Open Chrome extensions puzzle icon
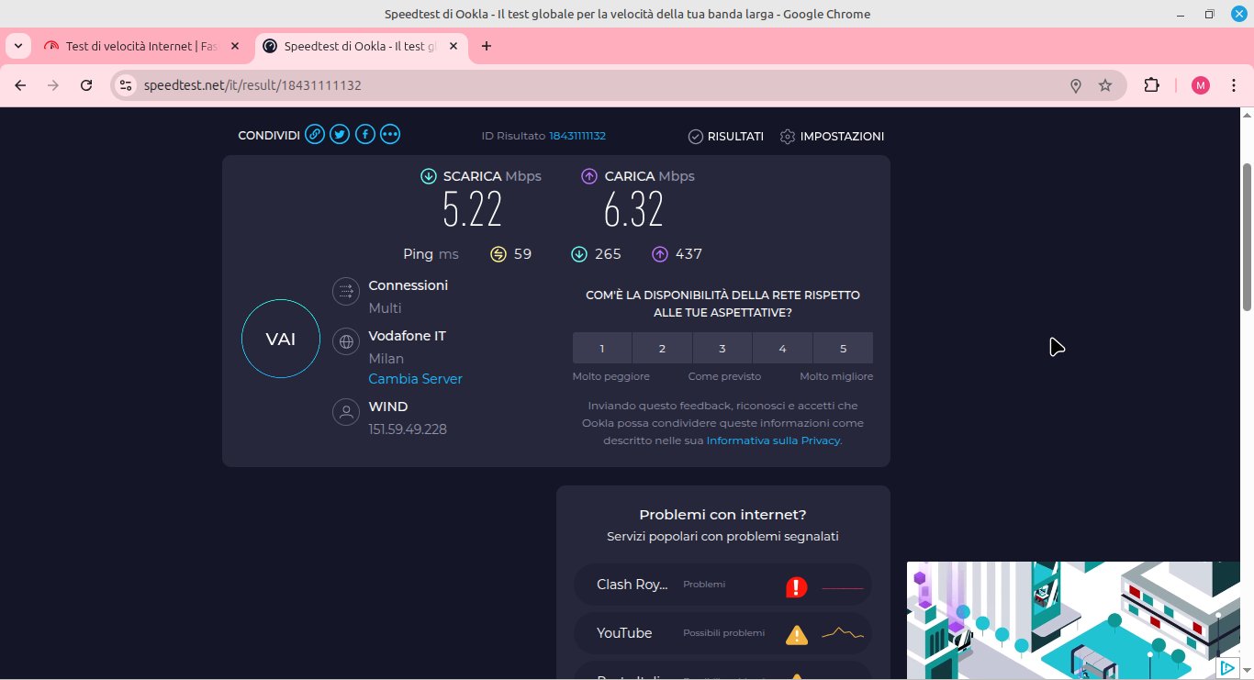Screen dimensions: 1254x680 tap(1151, 85)
